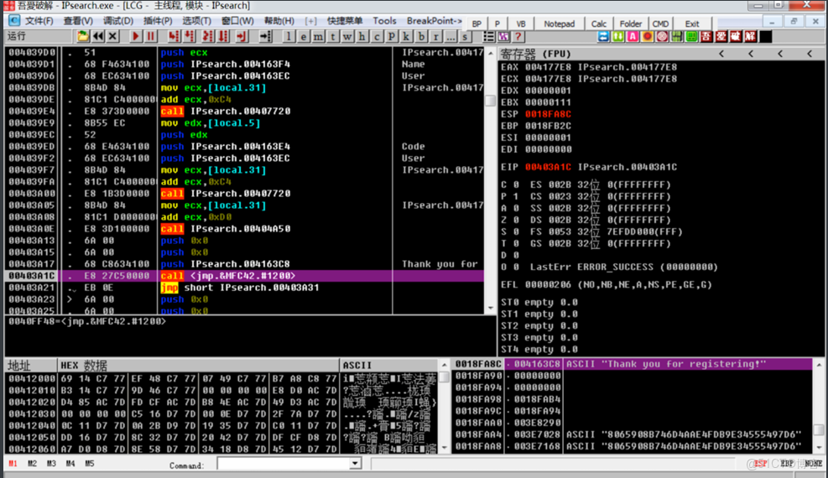The height and width of the screenshot is (478, 828).
Task: Switch to the M5 memory tab
Action: pyautogui.click(x=90, y=464)
